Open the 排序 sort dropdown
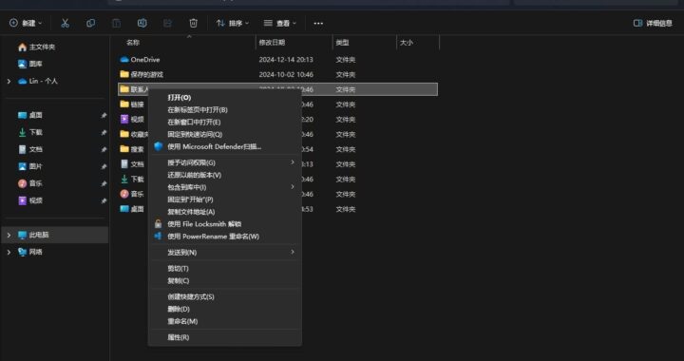 [233, 23]
